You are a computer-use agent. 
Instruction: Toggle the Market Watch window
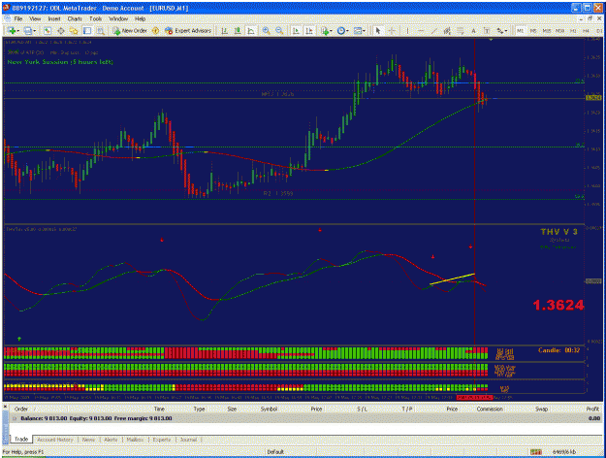pyautogui.click(x=48, y=30)
